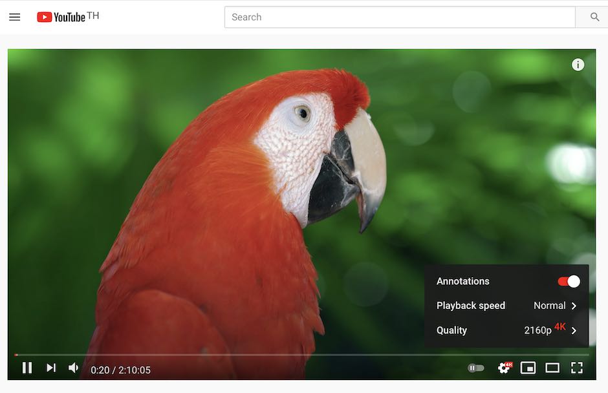This screenshot has width=608, height=393.
Task: Pause the video
Action: [27, 367]
